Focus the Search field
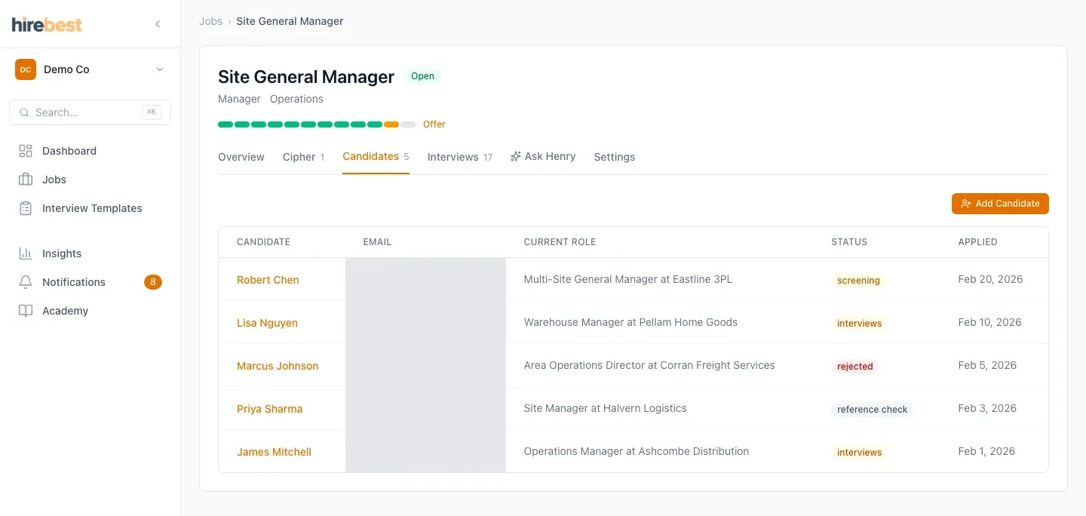This screenshot has width=1086, height=516. pyautogui.click(x=90, y=112)
